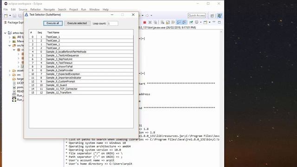Toggle the Scroll Lock console icon
This screenshot has height=167, width=297.
pyautogui.click(x=168, y=22)
